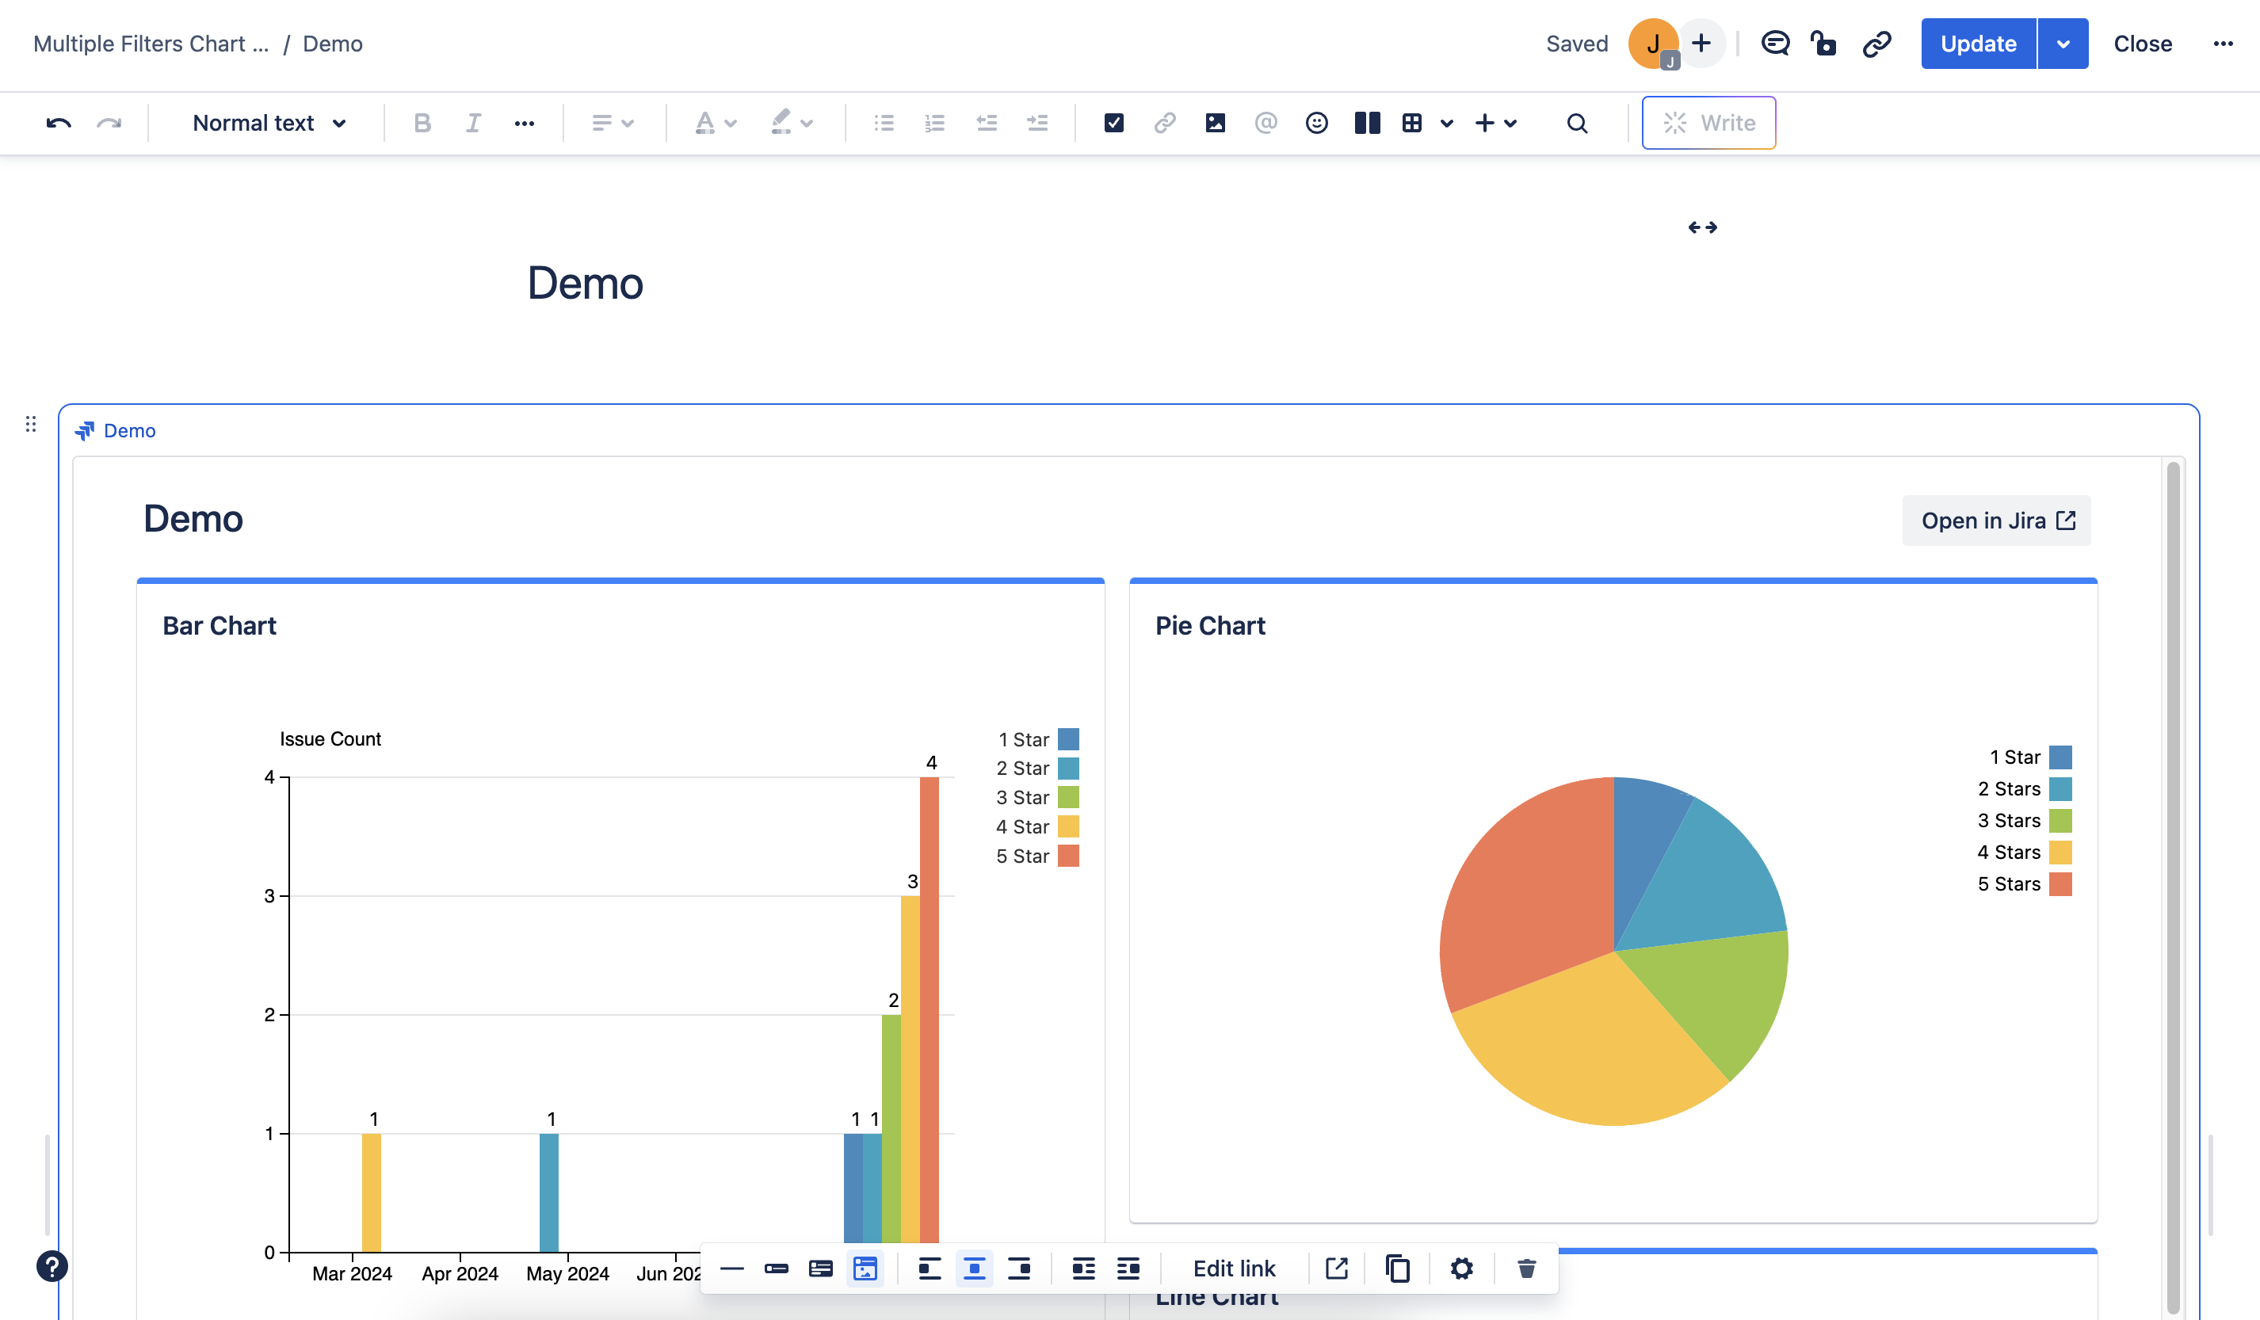Image resolution: width=2260 pixels, height=1320 pixels.
Task: Mention a user with the @ icon
Action: pos(1266,123)
